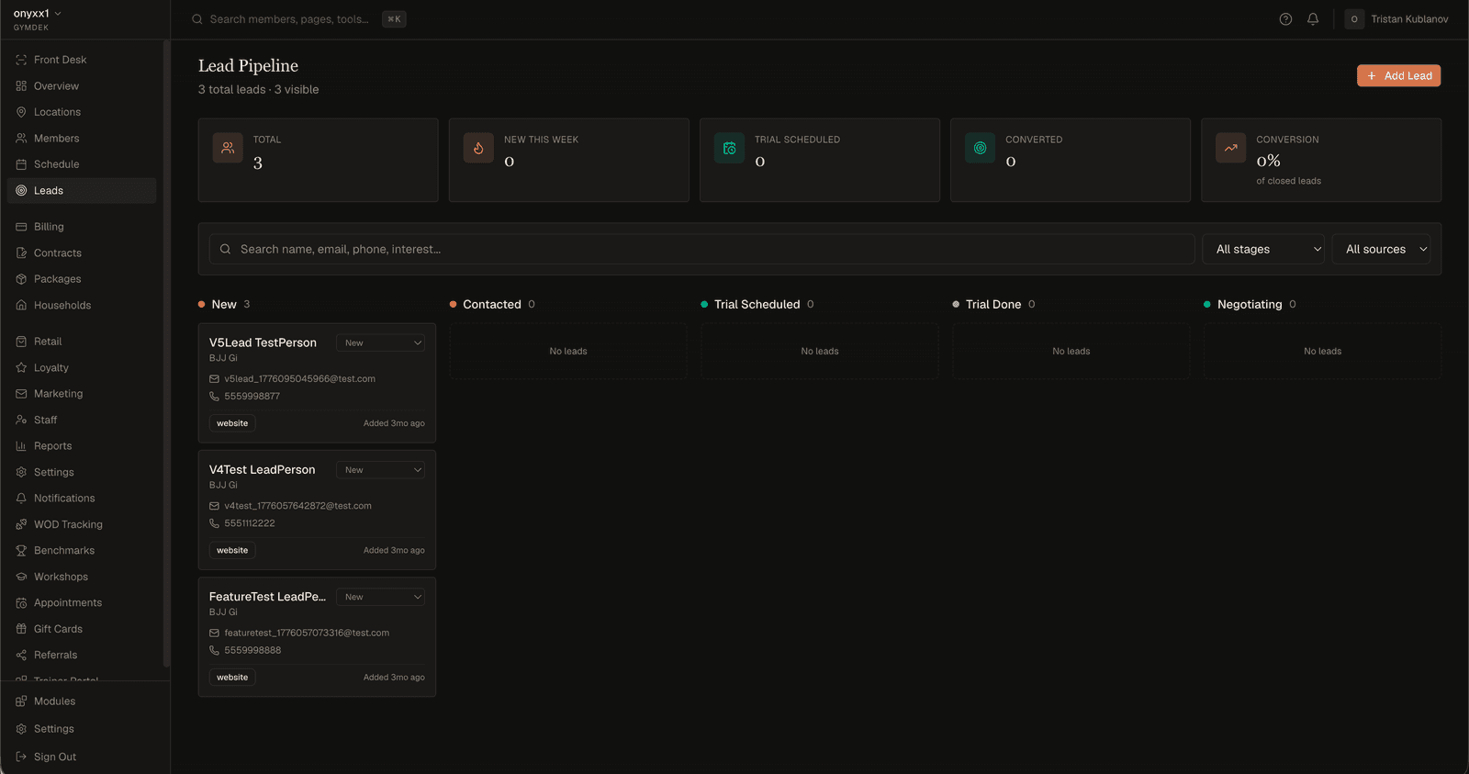
Task: Open Modules in the bottom sidebar
Action: click(82, 701)
